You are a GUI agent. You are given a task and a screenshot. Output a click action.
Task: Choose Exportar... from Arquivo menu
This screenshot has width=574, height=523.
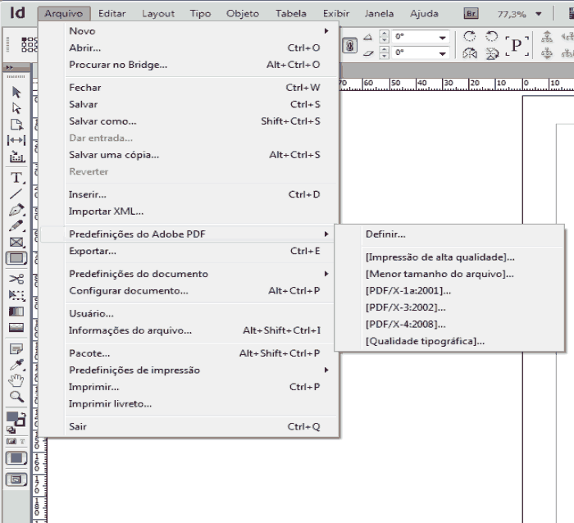coord(189,251)
